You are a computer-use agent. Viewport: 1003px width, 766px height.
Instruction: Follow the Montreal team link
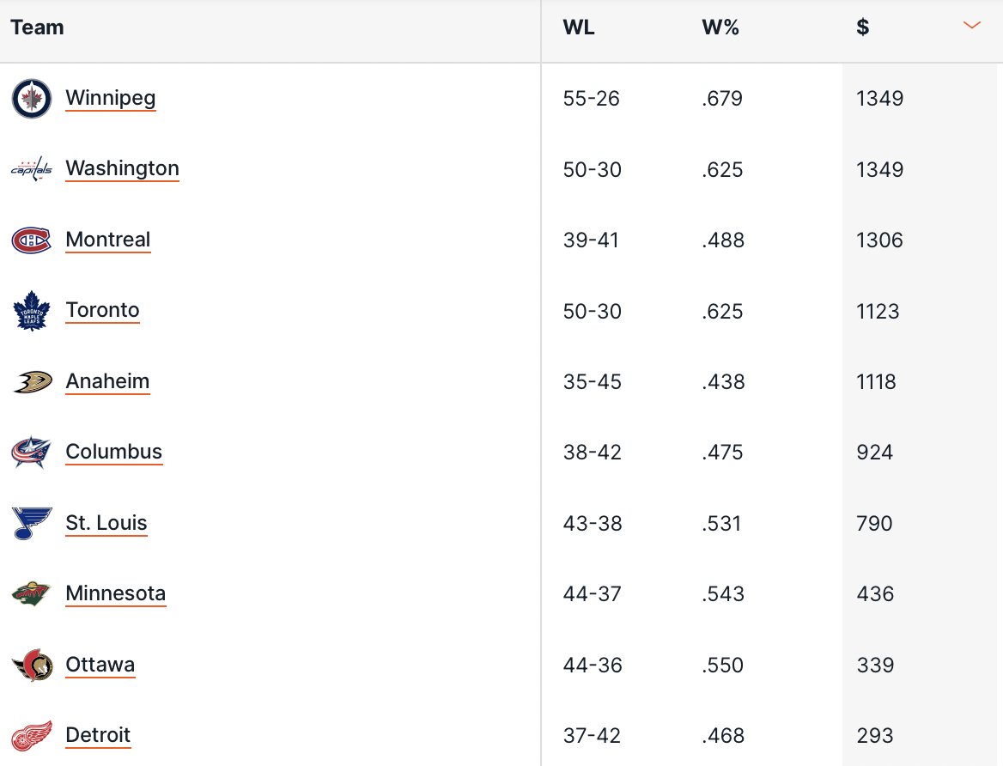(x=108, y=240)
